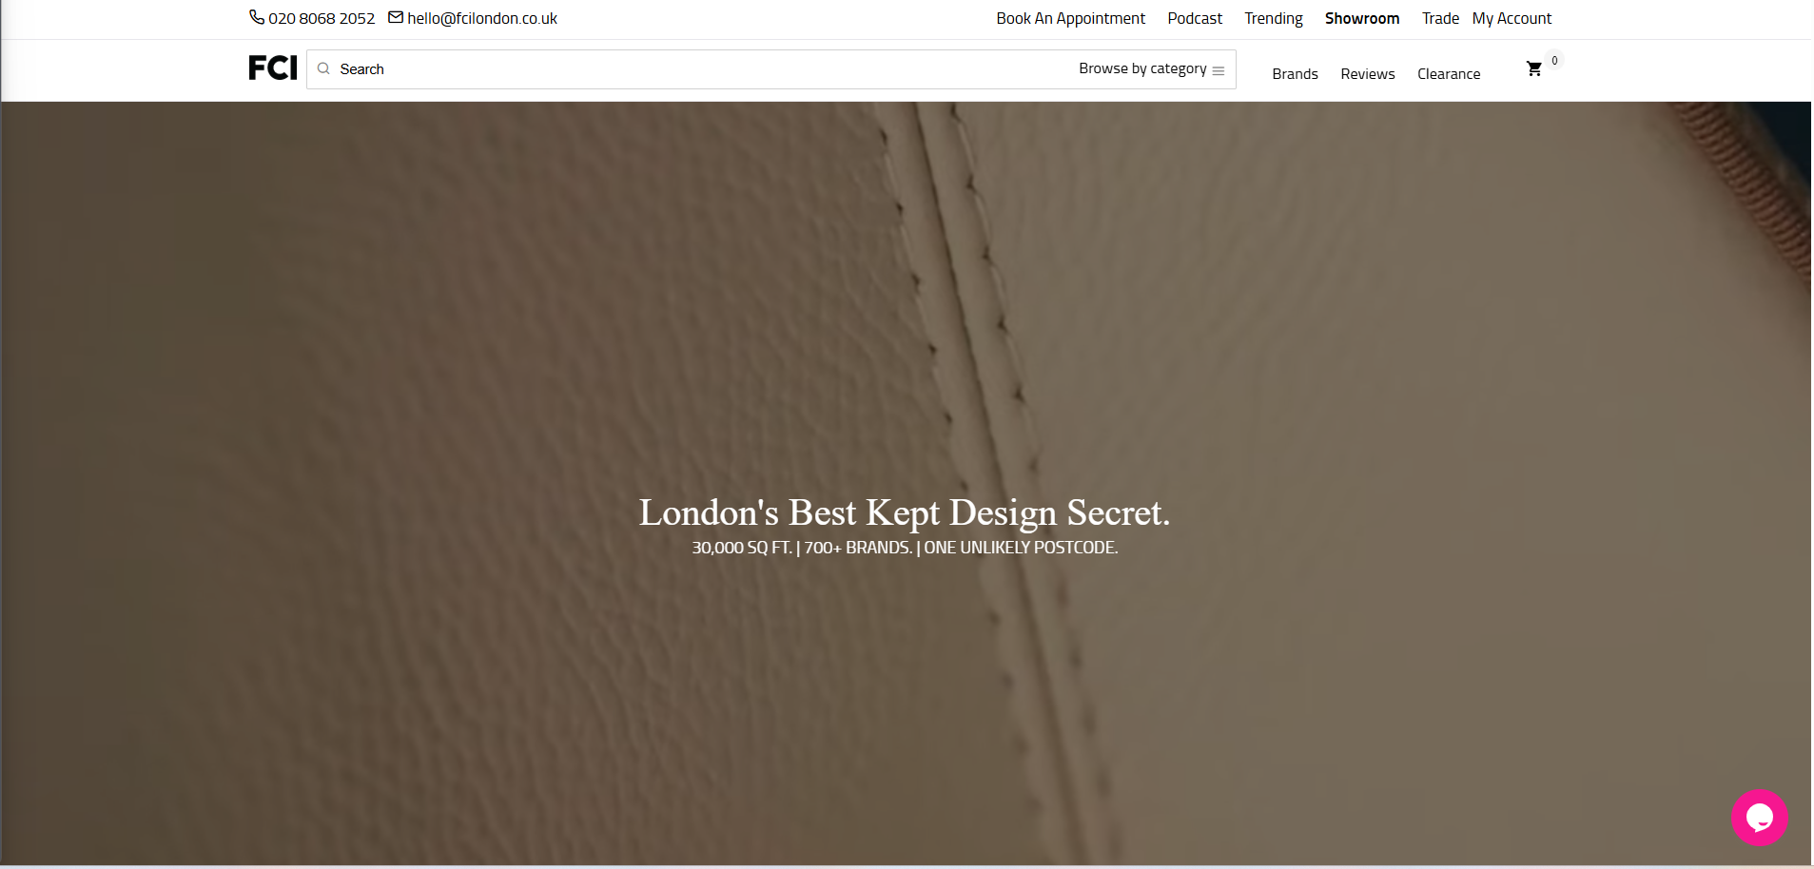The image size is (1814, 869).
Task: Open the pink chat bubble widget
Action: (x=1758, y=817)
